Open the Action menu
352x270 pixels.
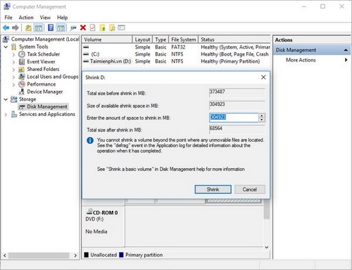pyautogui.click(x=26, y=18)
